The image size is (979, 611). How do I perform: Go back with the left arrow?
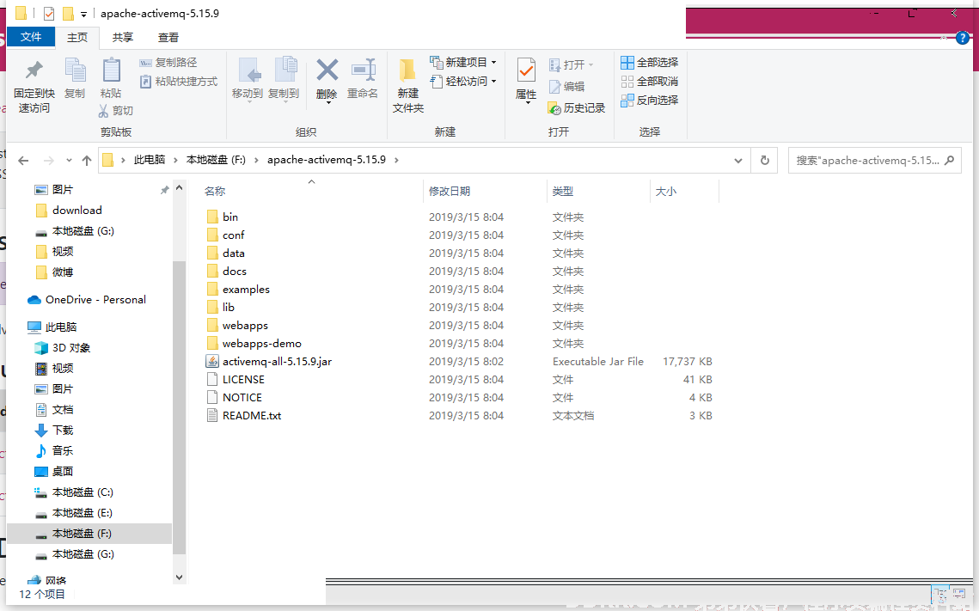pos(24,161)
